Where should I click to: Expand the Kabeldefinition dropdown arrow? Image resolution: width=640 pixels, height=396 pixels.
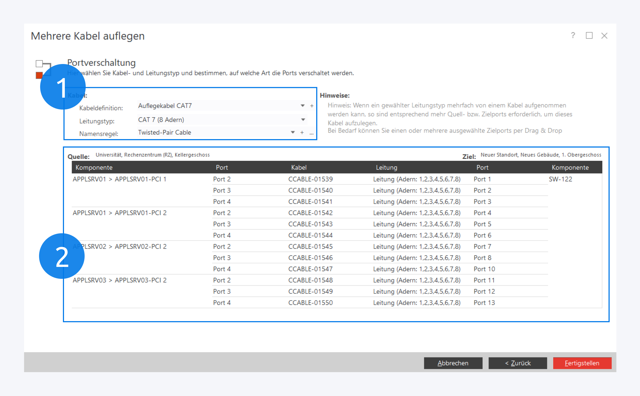(x=303, y=106)
